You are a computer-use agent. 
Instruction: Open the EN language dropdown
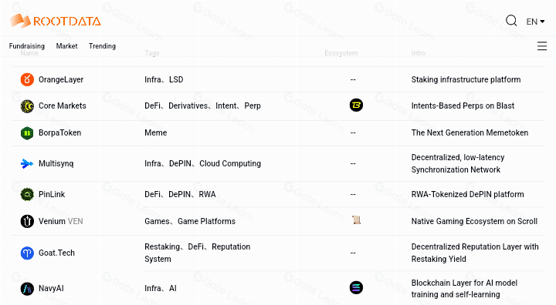pyautogui.click(x=535, y=22)
